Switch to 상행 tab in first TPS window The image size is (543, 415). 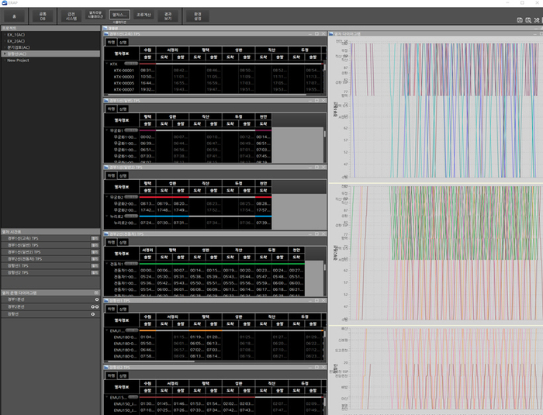point(123,43)
